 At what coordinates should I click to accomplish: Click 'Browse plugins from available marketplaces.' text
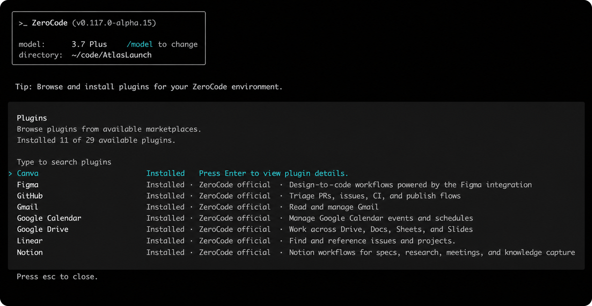[109, 129]
